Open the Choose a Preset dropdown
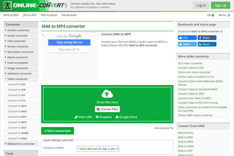The width and height of the screenshot is (234, 156). pyautogui.click(x=98, y=149)
